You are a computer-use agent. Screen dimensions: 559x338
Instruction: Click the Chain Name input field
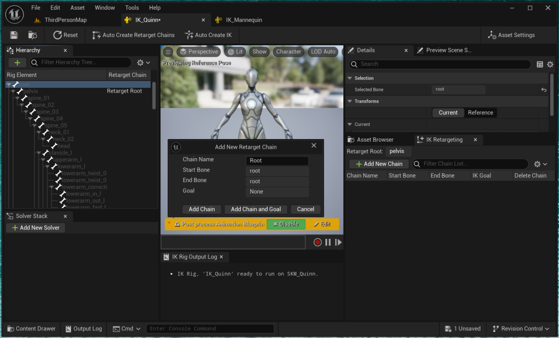click(277, 161)
